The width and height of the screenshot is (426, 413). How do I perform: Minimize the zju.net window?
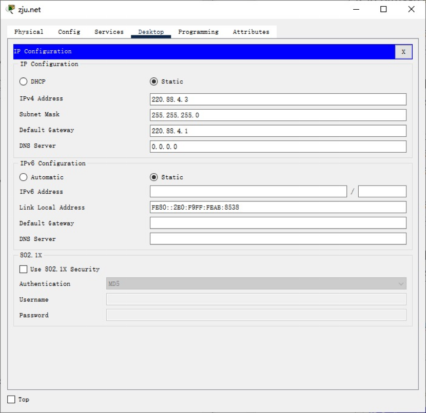click(x=356, y=9)
